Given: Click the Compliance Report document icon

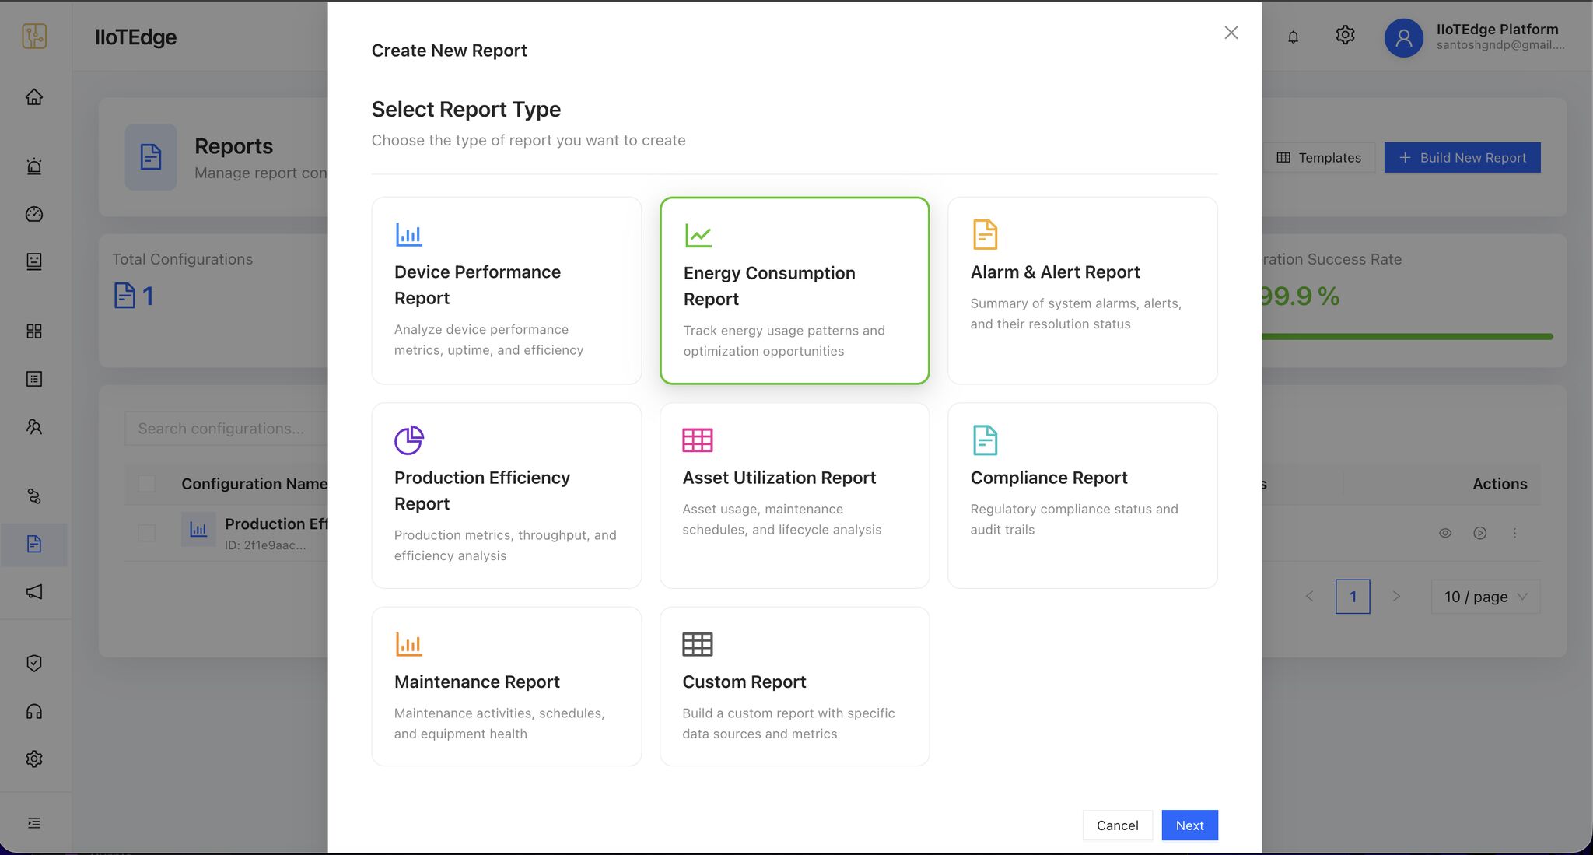Looking at the screenshot, I should pos(985,440).
